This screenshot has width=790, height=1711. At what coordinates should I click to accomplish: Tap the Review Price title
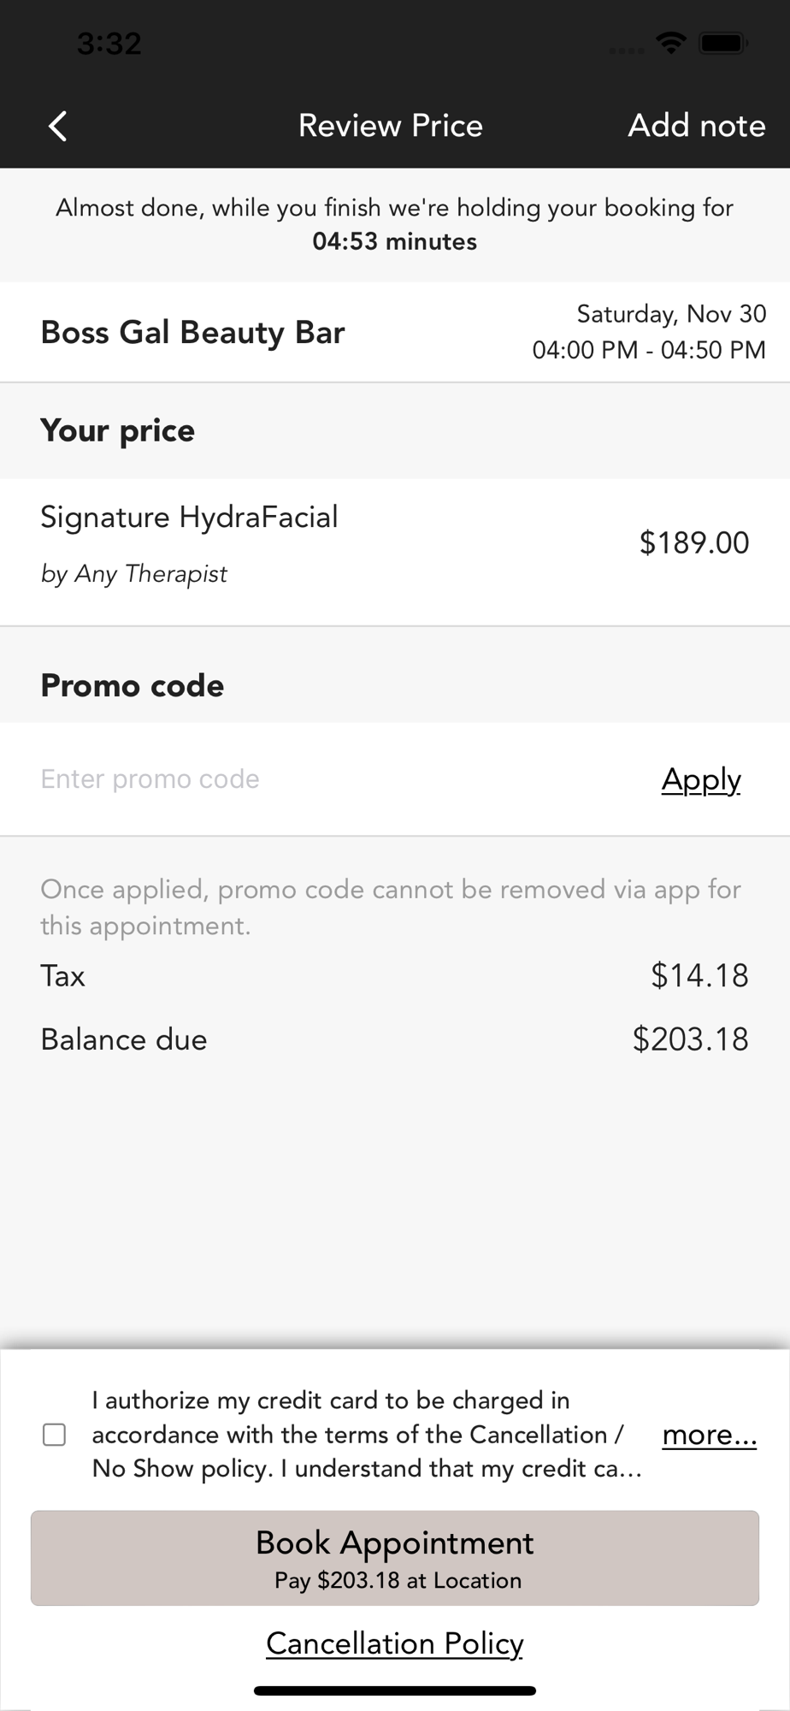click(x=390, y=126)
